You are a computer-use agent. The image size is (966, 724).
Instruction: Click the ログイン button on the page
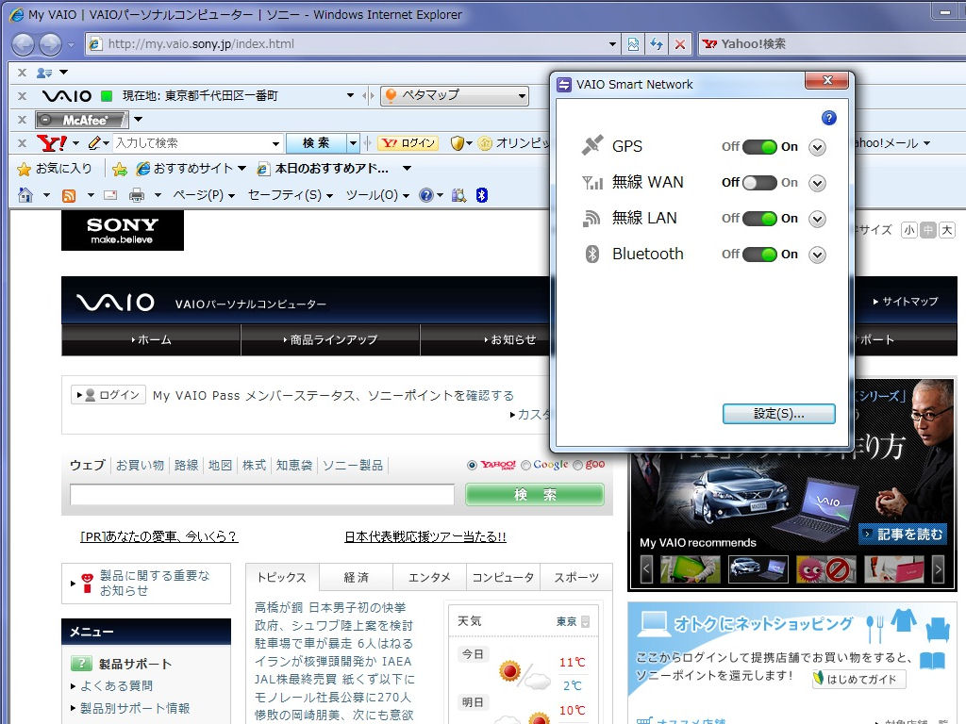coord(108,395)
